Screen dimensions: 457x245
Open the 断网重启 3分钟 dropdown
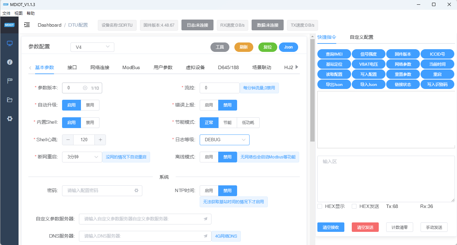[82, 157]
